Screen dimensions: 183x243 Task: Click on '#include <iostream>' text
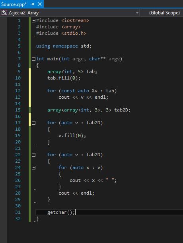tap(62, 20)
